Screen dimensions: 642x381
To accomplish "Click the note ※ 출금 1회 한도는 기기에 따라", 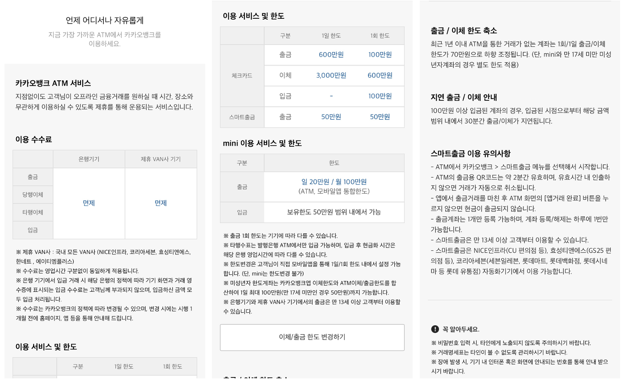I will 281,236.
